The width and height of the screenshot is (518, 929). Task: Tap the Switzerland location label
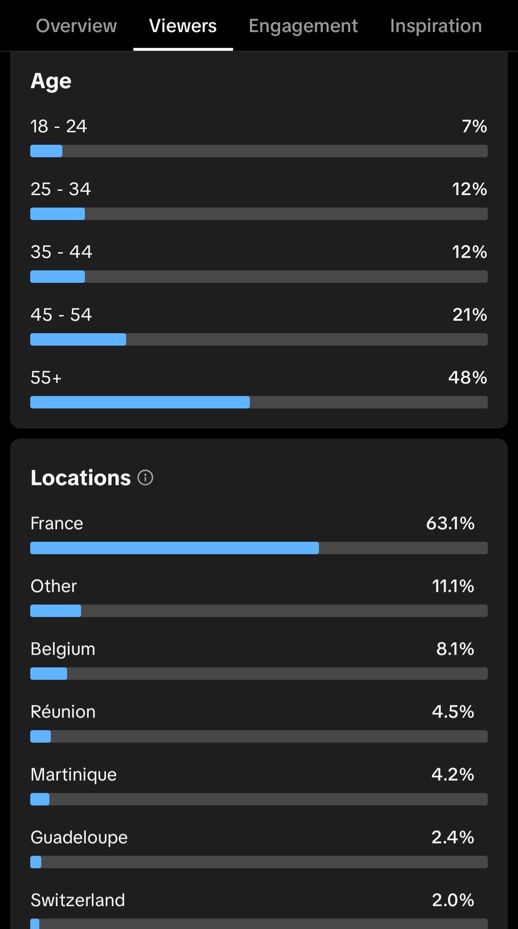pyautogui.click(x=78, y=900)
